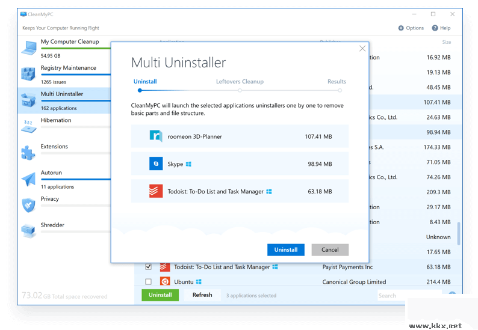Click the Todoist icon in dialog

click(156, 191)
